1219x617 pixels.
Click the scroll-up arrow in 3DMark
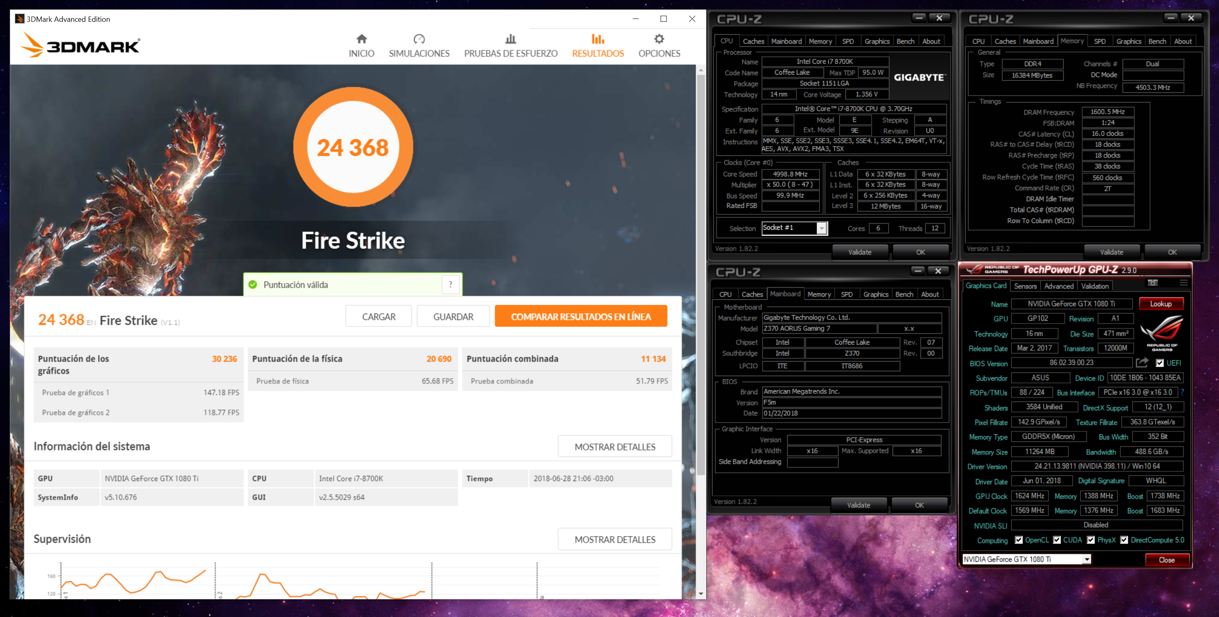click(700, 70)
